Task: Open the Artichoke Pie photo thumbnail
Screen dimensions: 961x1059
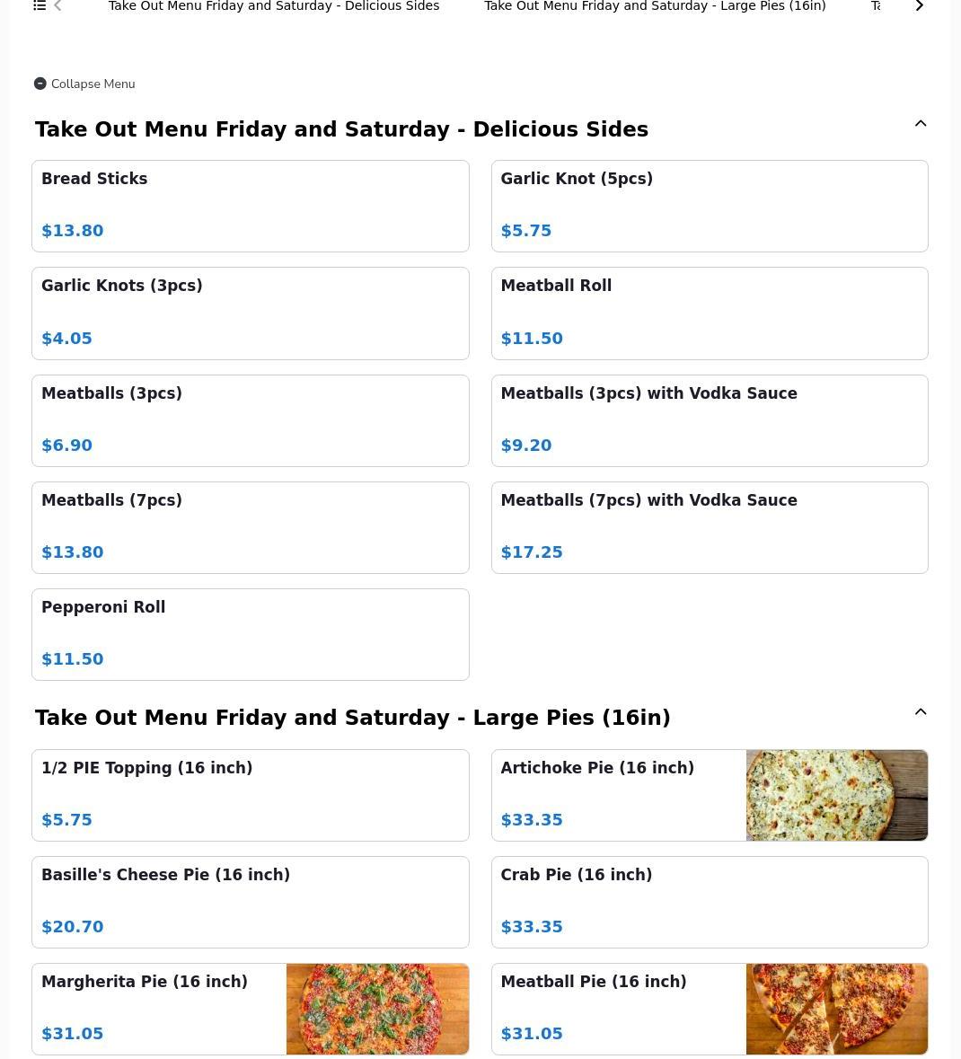Action: [x=837, y=796]
